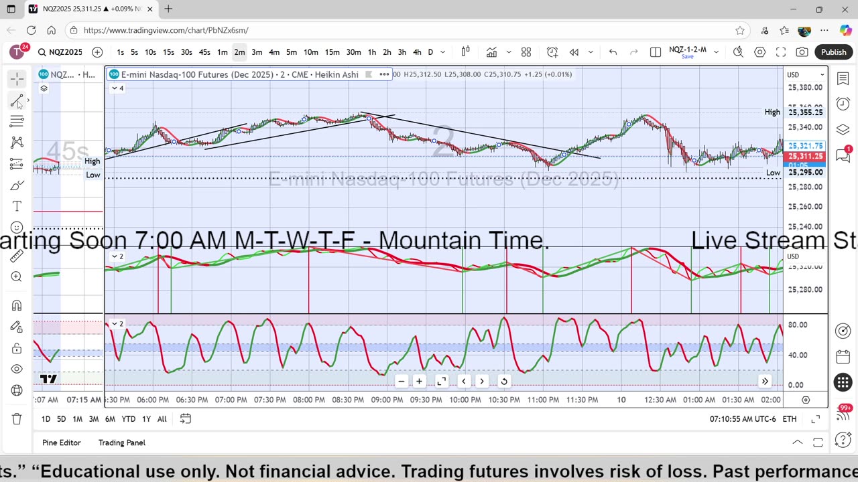Open the forecasting and measurement tools
The height and width of the screenshot is (482, 858).
[17, 164]
